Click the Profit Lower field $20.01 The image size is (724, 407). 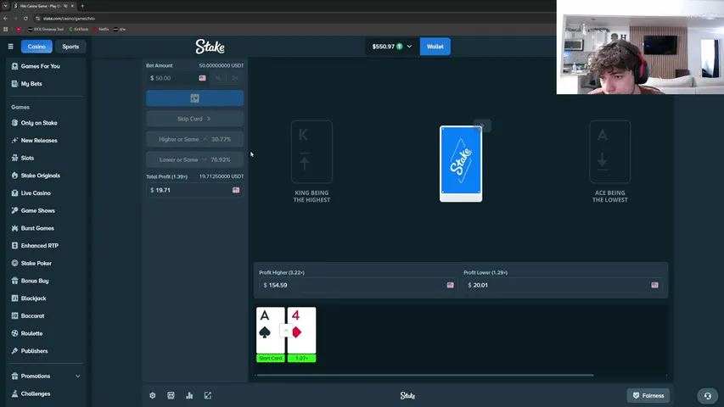563,285
